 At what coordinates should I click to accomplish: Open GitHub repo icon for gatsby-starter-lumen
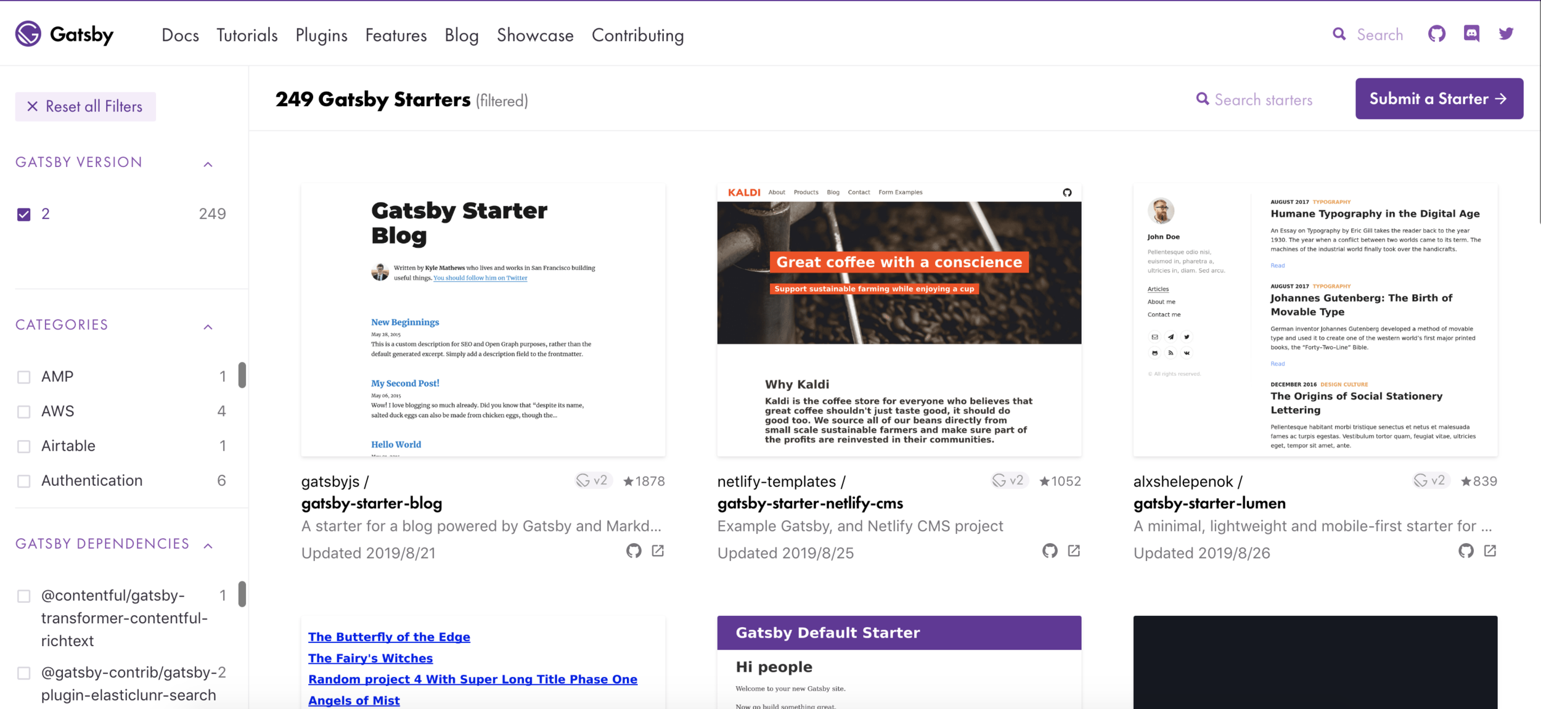pyautogui.click(x=1466, y=551)
